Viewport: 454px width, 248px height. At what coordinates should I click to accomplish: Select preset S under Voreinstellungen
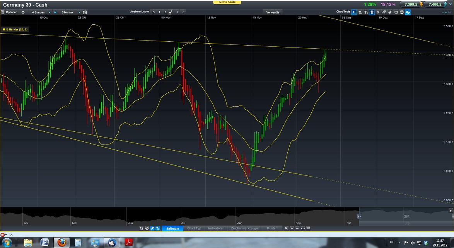(154, 12)
